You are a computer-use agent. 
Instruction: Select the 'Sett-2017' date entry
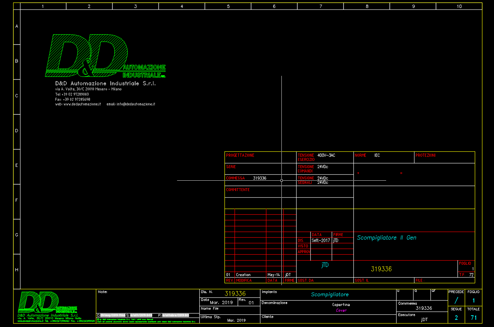[x=320, y=240]
